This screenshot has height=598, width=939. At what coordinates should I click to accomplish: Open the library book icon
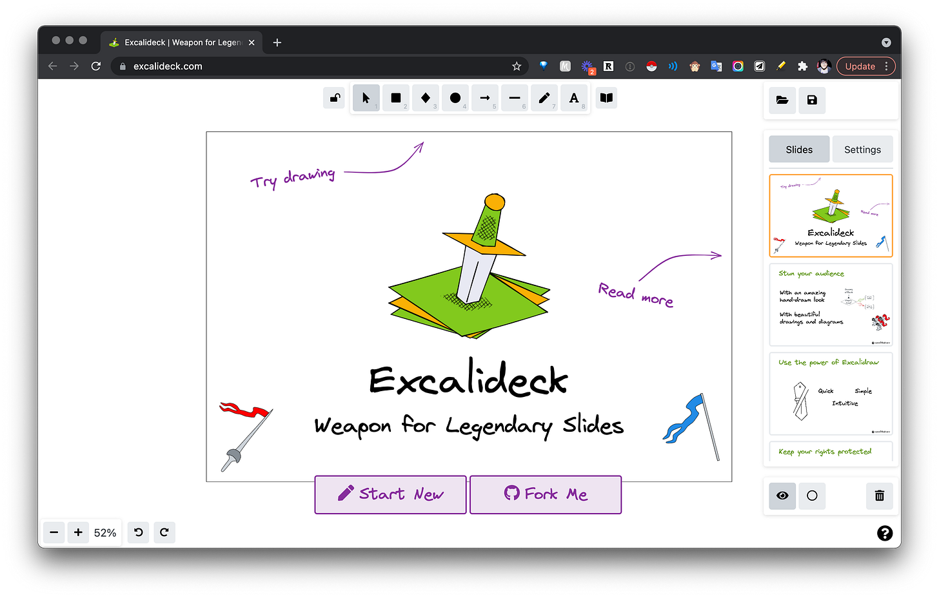(606, 98)
